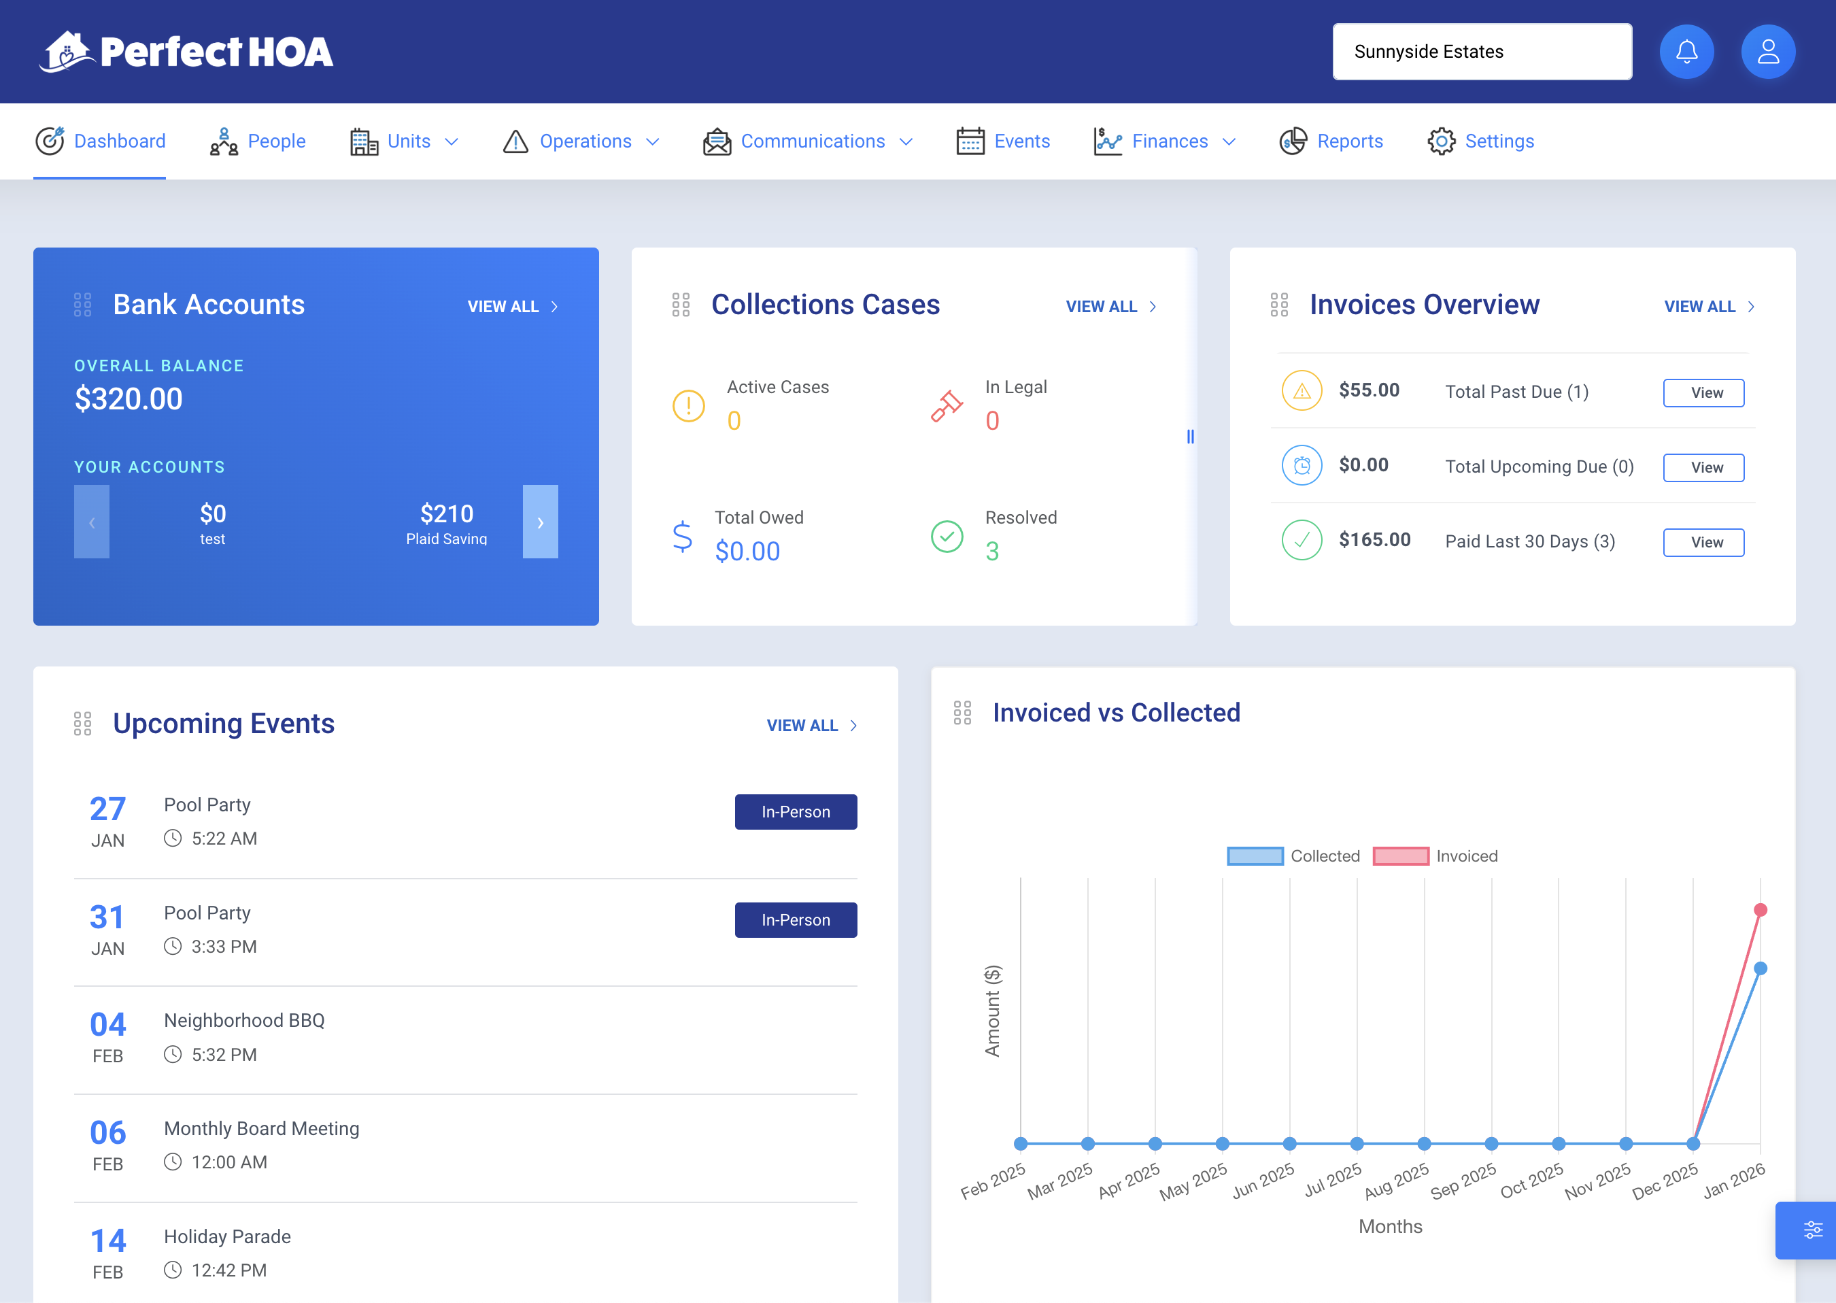Show next bank account with right arrow

(540, 522)
